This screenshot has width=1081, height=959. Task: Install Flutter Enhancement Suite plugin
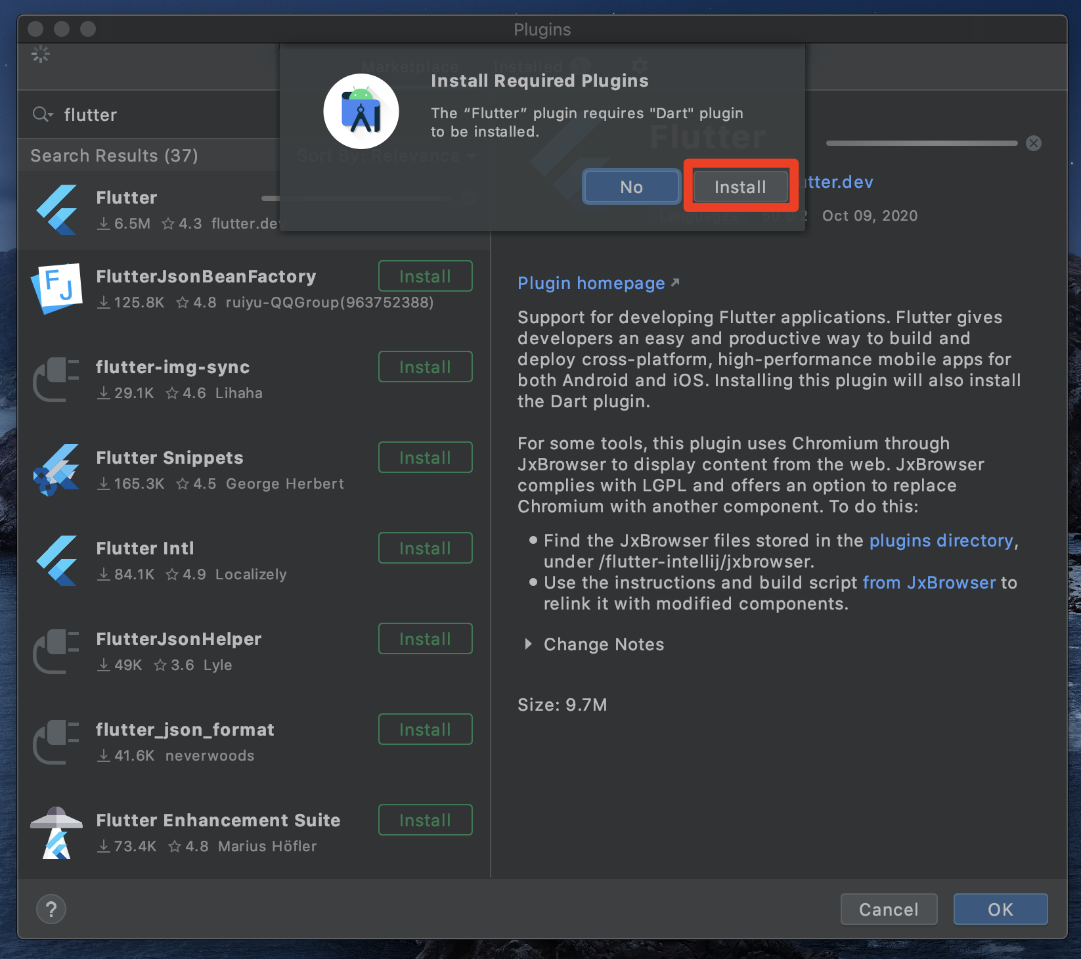[x=425, y=820]
